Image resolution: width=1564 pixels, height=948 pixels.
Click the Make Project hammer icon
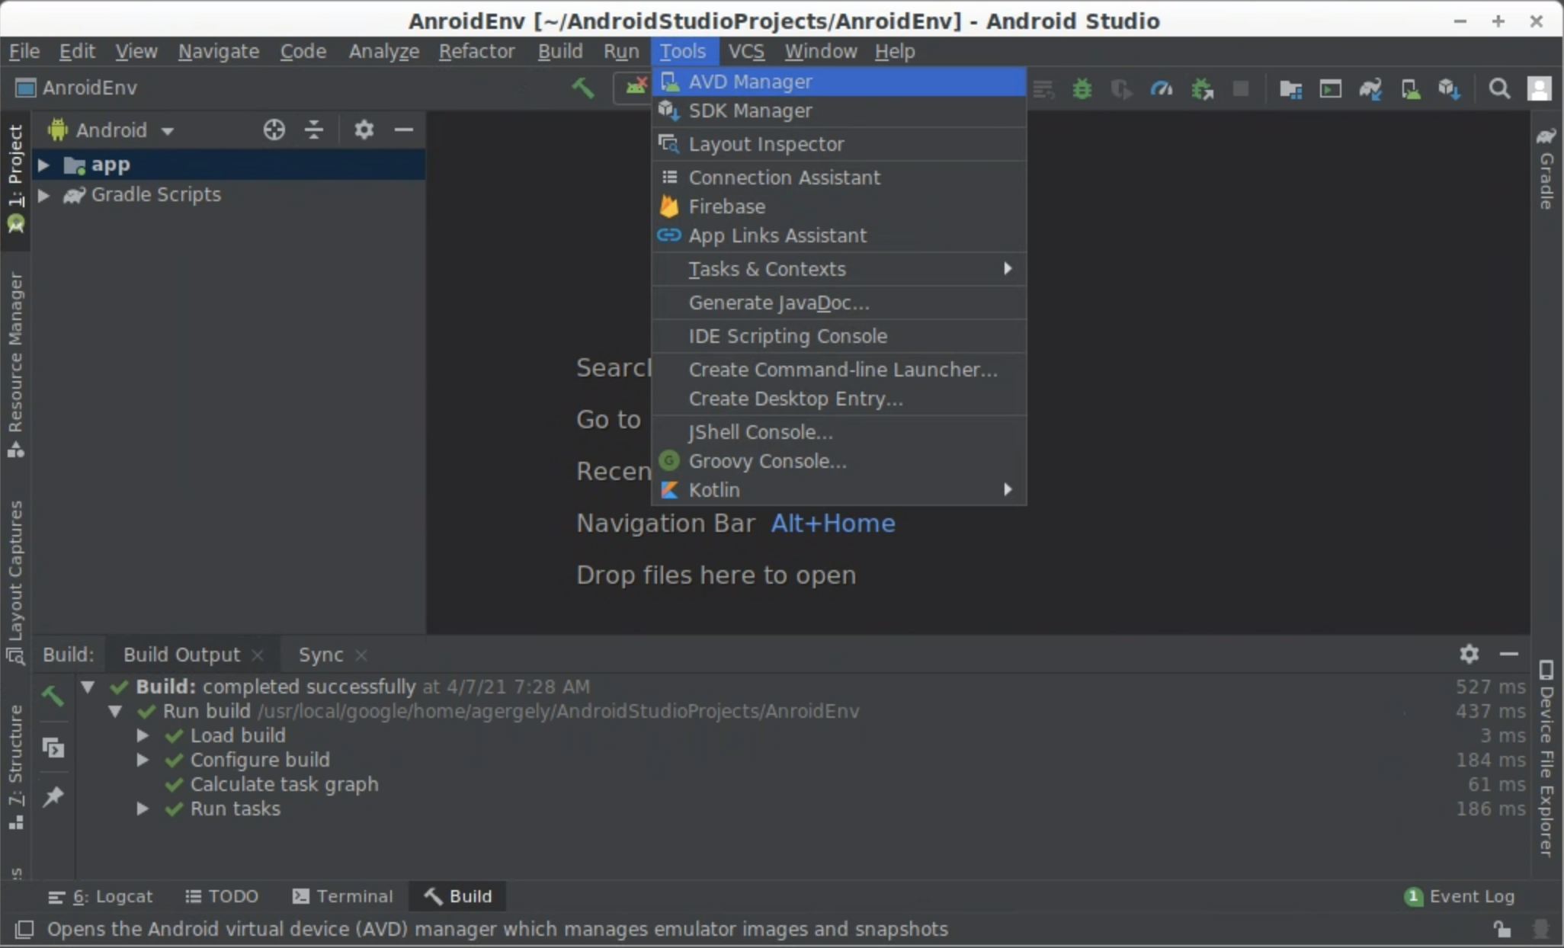click(x=582, y=88)
